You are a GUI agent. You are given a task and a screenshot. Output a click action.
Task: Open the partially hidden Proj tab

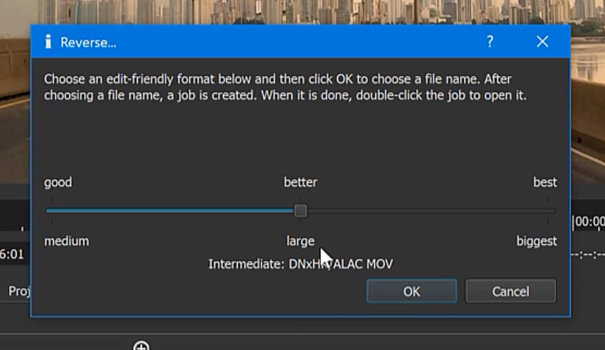pyautogui.click(x=17, y=291)
